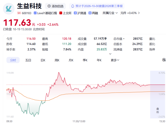Switch to the 周K tab

(57, 60)
